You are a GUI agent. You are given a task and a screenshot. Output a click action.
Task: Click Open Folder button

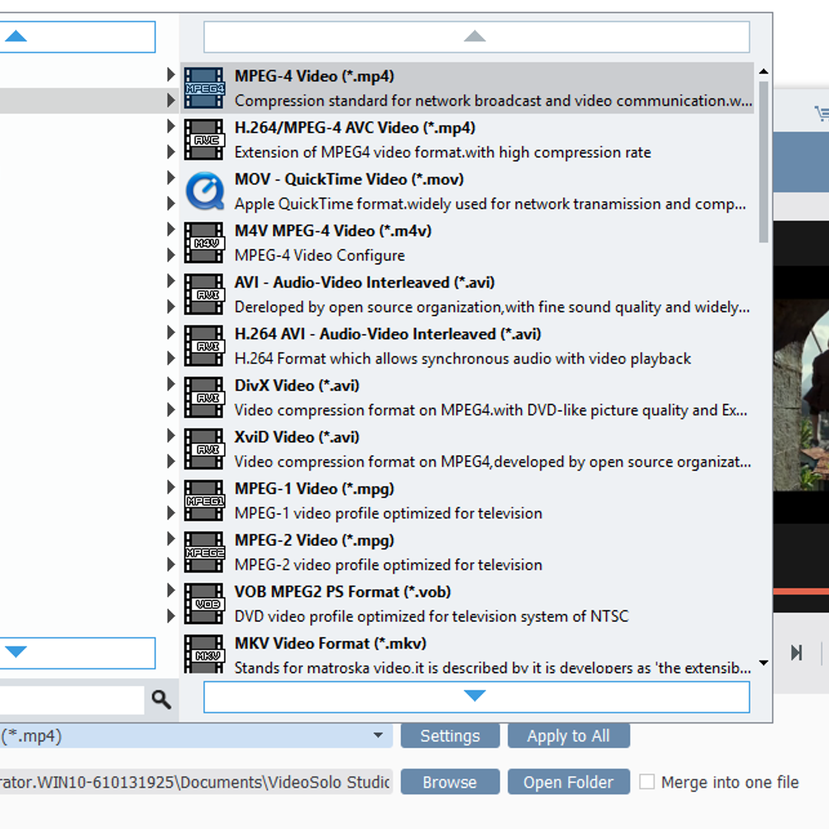click(569, 782)
